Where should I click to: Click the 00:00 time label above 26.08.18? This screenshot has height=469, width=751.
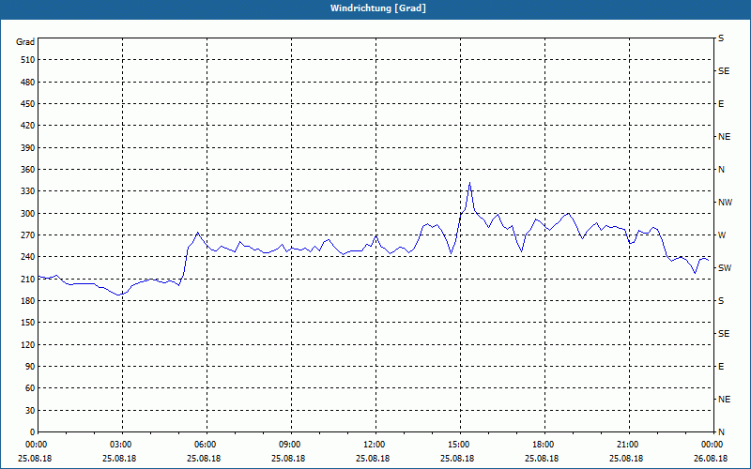(713, 445)
